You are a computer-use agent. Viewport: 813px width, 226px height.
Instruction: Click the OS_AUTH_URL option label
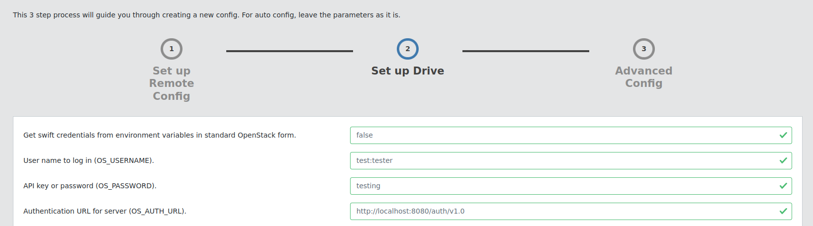click(x=105, y=211)
